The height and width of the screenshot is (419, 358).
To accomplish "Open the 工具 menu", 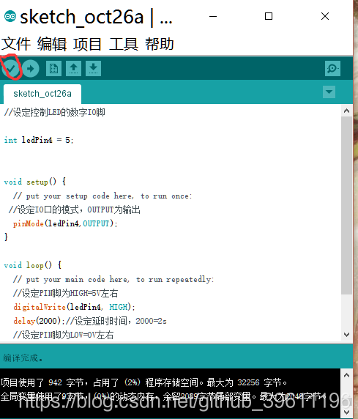I will pos(124,44).
